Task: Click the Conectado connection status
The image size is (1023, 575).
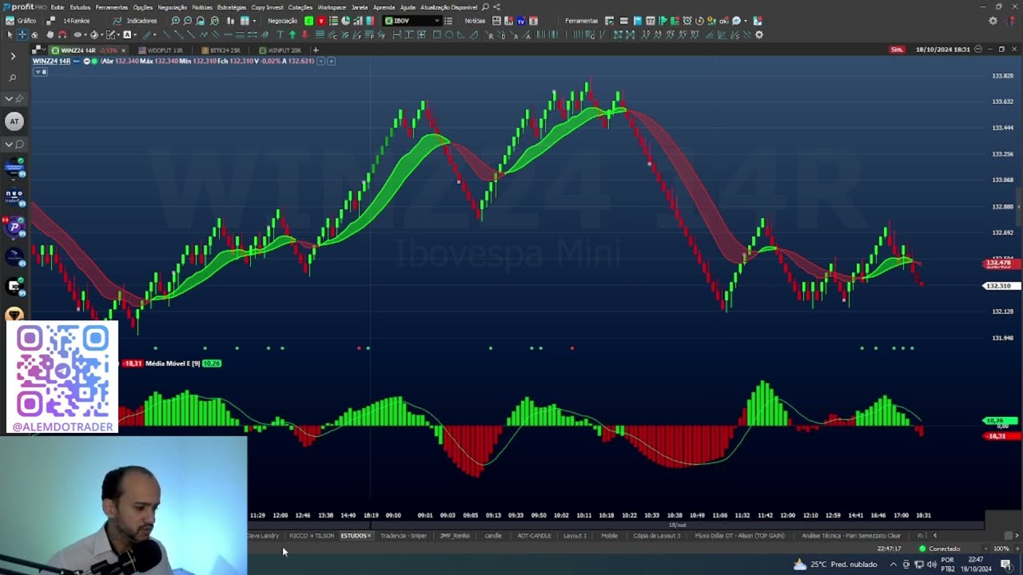Action: pyautogui.click(x=940, y=549)
